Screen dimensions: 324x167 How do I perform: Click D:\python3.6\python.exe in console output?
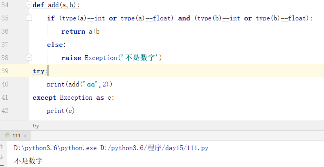[55, 148]
